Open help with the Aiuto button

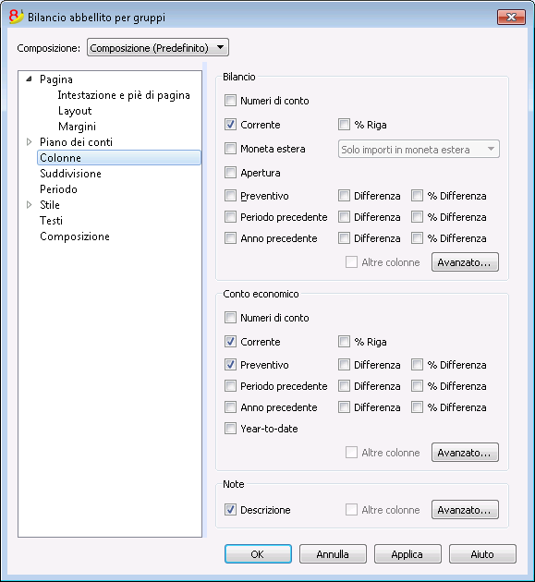click(482, 553)
